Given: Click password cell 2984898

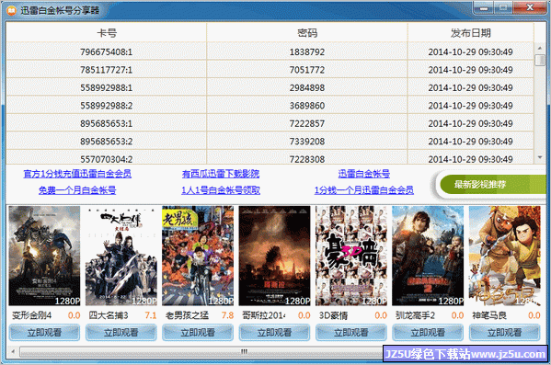Looking at the screenshot, I should [x=307, y=88].
